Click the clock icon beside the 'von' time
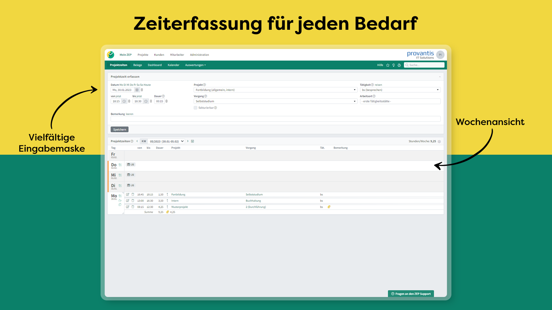The width and height of the screenshot is (552, 310). [124, 101]
